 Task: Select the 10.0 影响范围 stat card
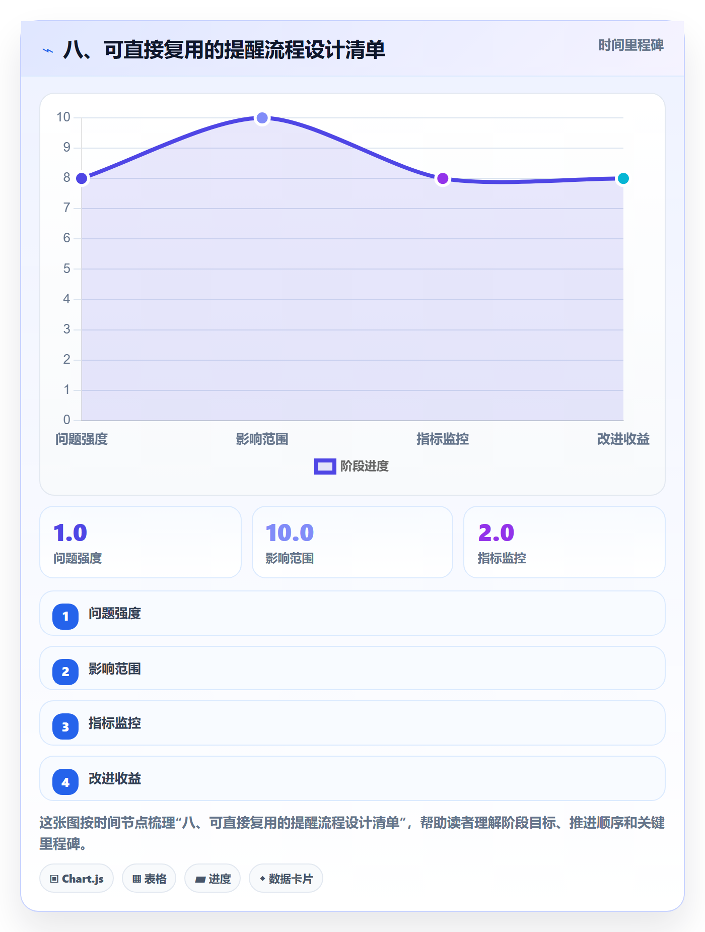tap(352, 542)
